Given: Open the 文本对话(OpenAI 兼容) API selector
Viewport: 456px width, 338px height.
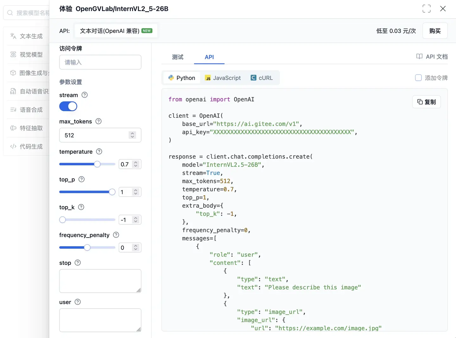Looking at the screenshot, I should point(116,31).
